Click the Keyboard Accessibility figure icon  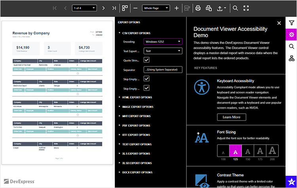pos(202,87)
